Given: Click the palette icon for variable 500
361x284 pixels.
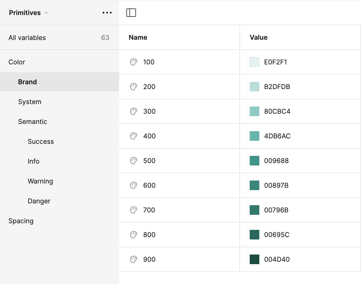Looking at the screenshot, I should (134, 161).
